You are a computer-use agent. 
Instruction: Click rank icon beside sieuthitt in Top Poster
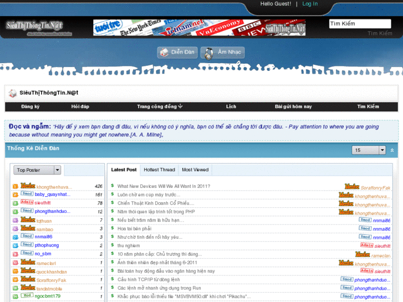[x=16, y=203]
